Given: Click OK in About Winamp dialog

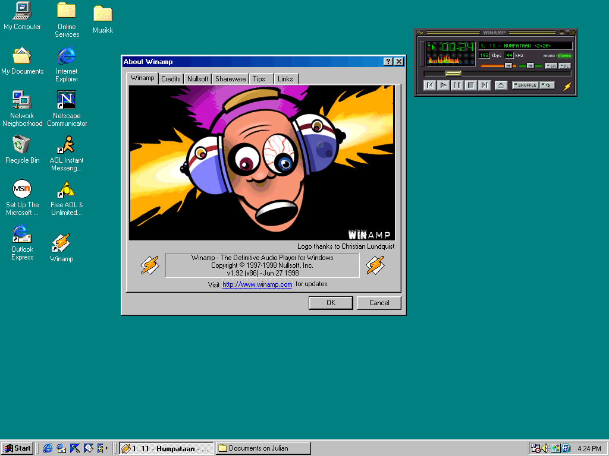Looking at the screenshot, I should pyautogui.click(x=331, y=303).
